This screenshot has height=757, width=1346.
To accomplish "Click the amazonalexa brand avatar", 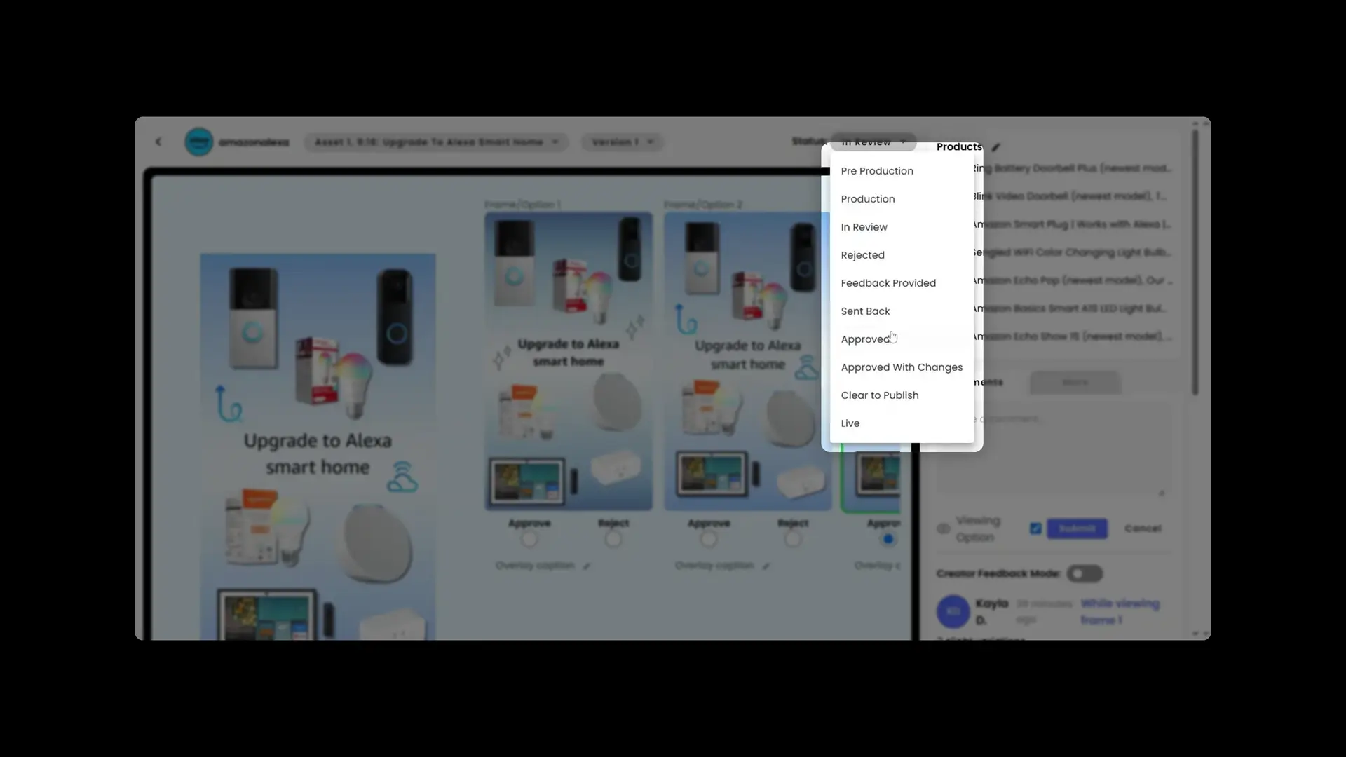I will pos(200,142).
